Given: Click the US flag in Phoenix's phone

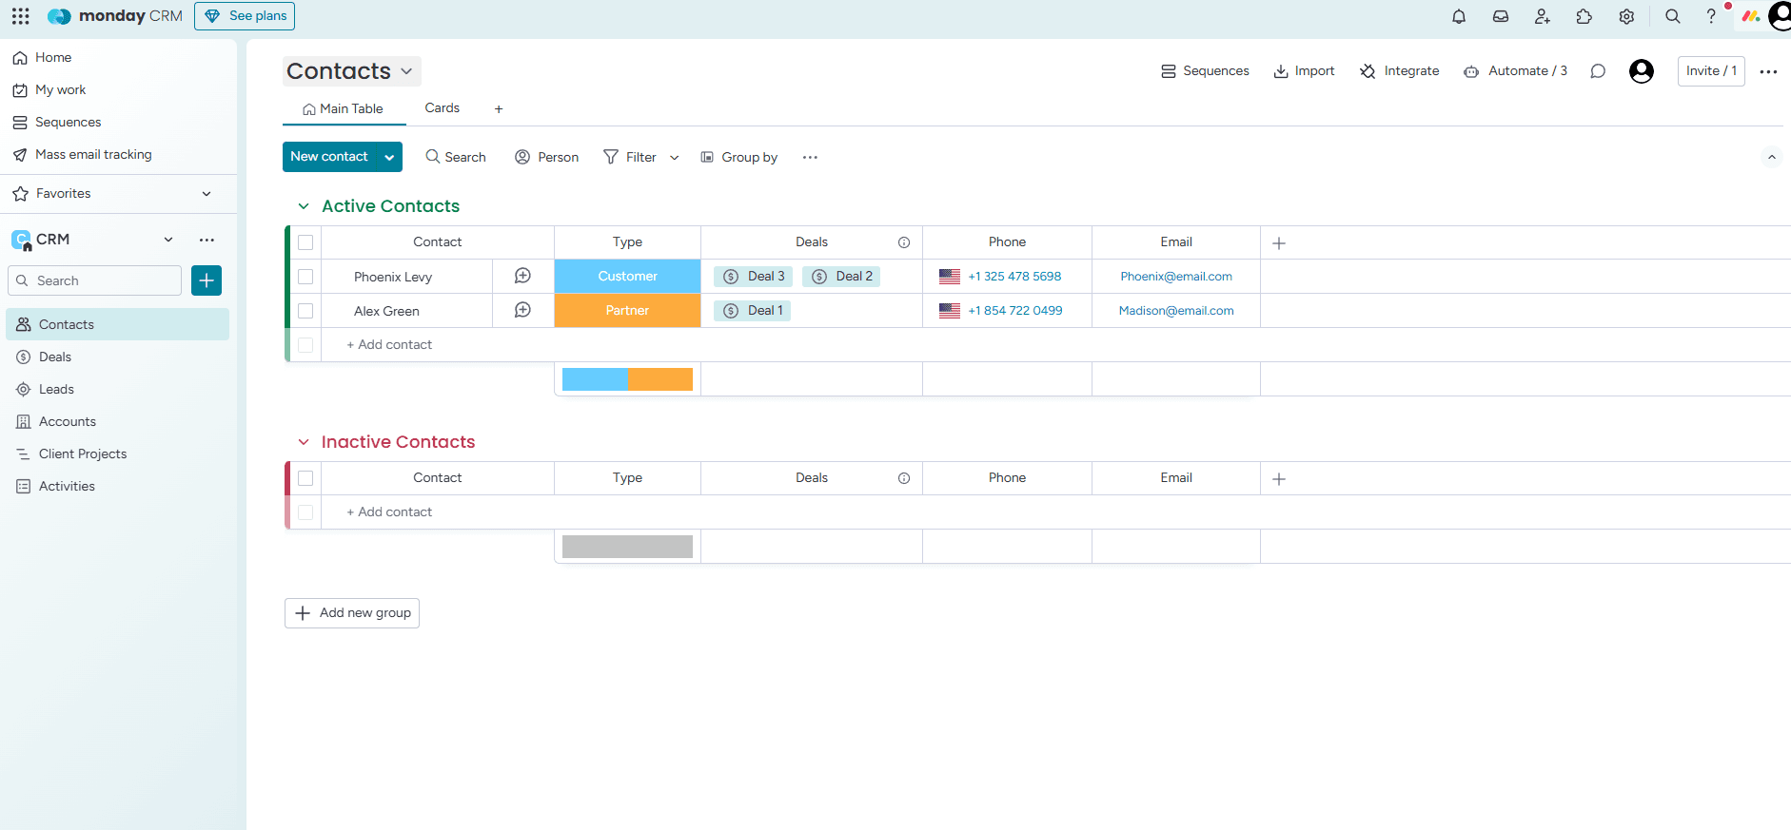Looking at the screenshot, I should point(950,277).
